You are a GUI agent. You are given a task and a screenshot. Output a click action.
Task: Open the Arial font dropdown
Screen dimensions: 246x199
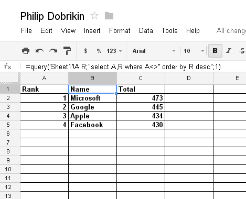tap(154, 51)
